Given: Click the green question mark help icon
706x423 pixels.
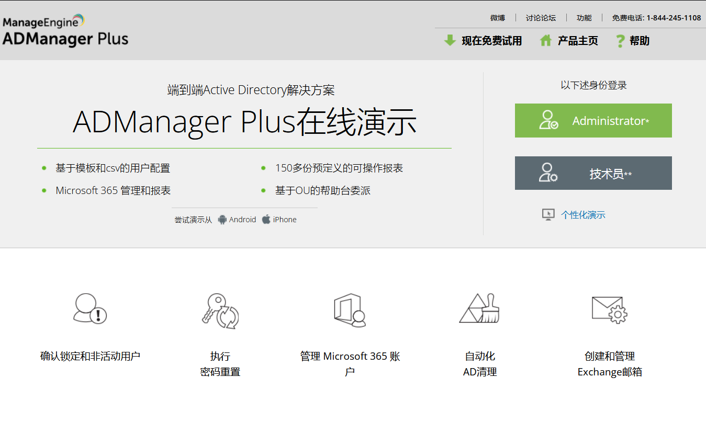Looking at the screenshot, I should pos(620,41).
